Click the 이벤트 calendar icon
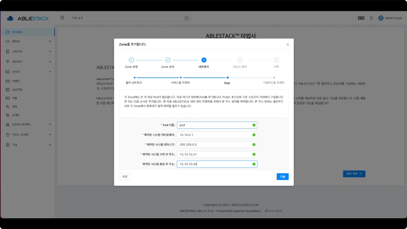 tap(8, 81)
